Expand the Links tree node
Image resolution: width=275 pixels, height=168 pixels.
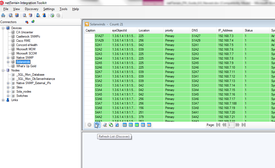coord(3,100)
